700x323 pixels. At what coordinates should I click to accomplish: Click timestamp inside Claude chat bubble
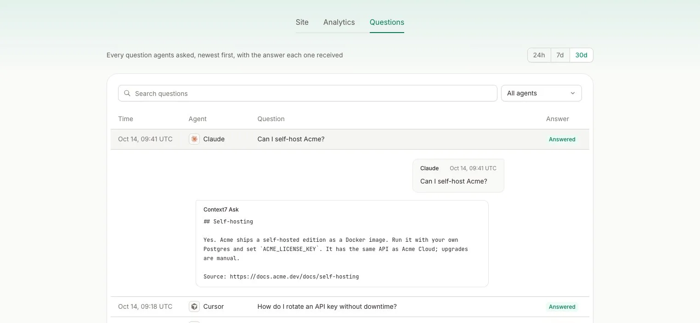[473, 168]
